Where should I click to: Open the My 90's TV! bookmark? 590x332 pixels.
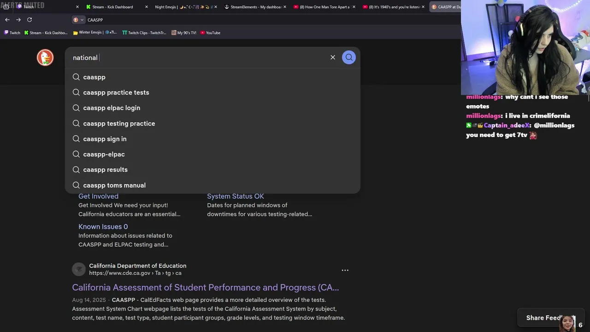pyautogui.click(x=183, y=33)
